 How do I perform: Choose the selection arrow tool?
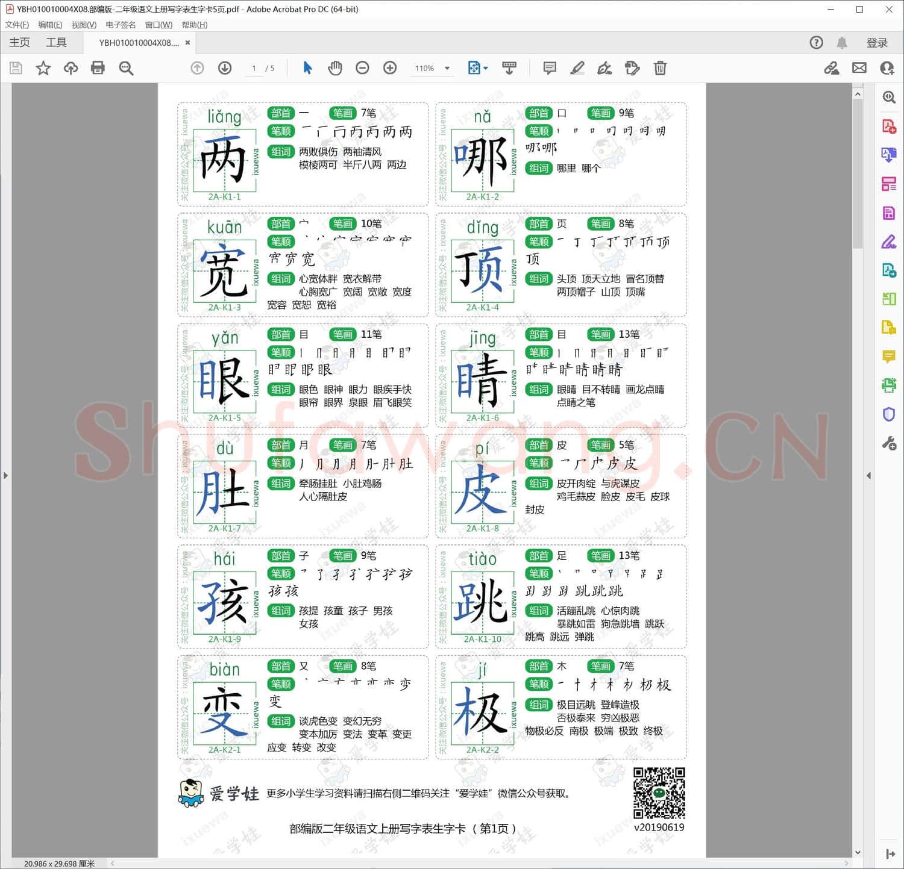308,68
